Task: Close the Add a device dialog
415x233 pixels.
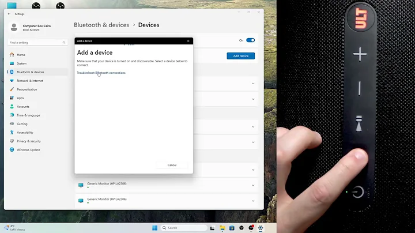Action: [x=188, y=41]
